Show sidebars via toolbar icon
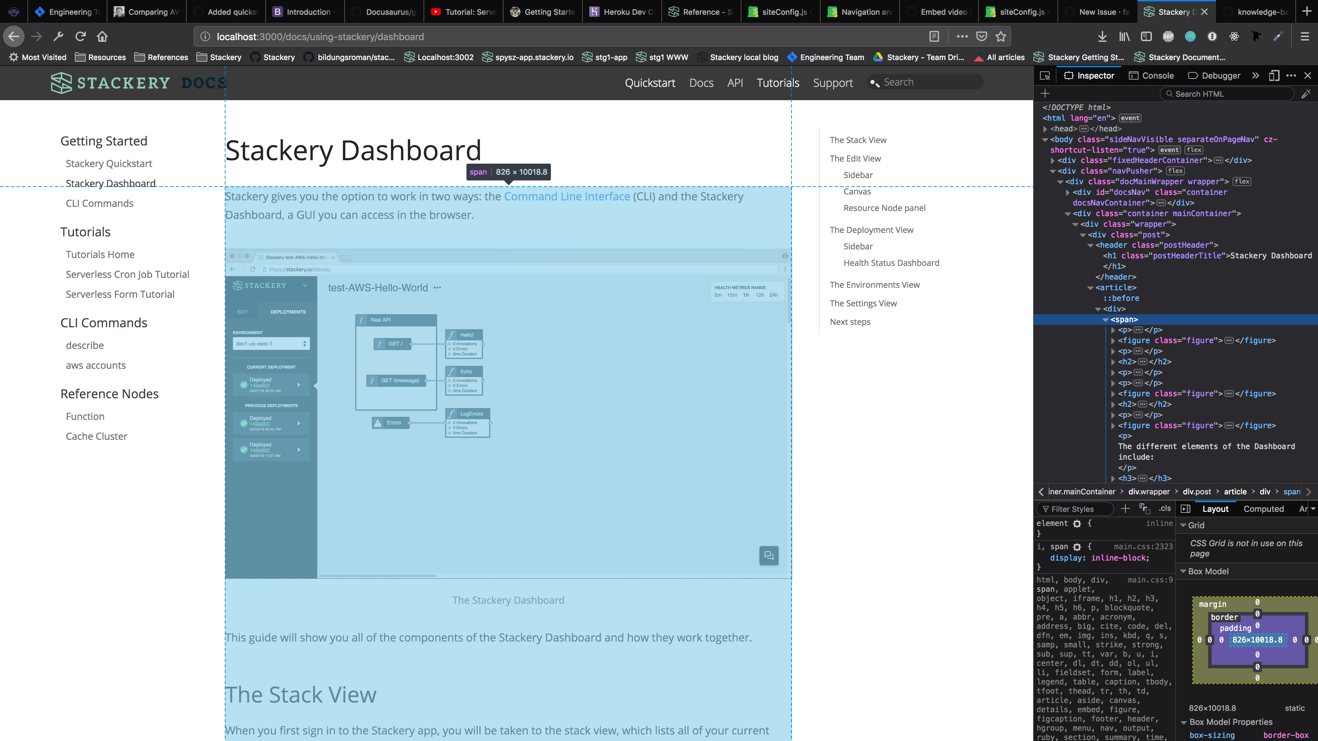Image resolution: width=1318 pixels, height=741 pixels. (x=1146, y=36)
